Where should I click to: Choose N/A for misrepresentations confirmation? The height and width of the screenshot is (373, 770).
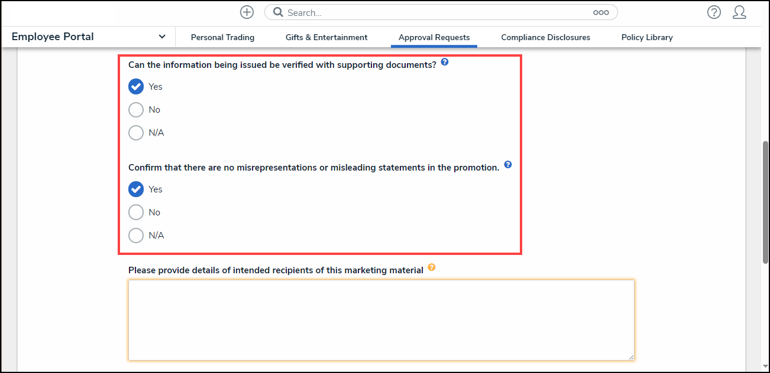[x=136, y=235]
